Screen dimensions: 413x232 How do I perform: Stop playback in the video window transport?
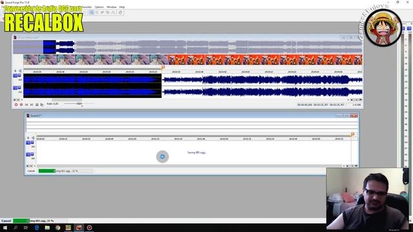37,104
